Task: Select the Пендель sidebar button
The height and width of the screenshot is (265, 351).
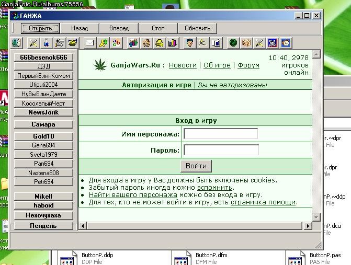Action: point(43,226)
